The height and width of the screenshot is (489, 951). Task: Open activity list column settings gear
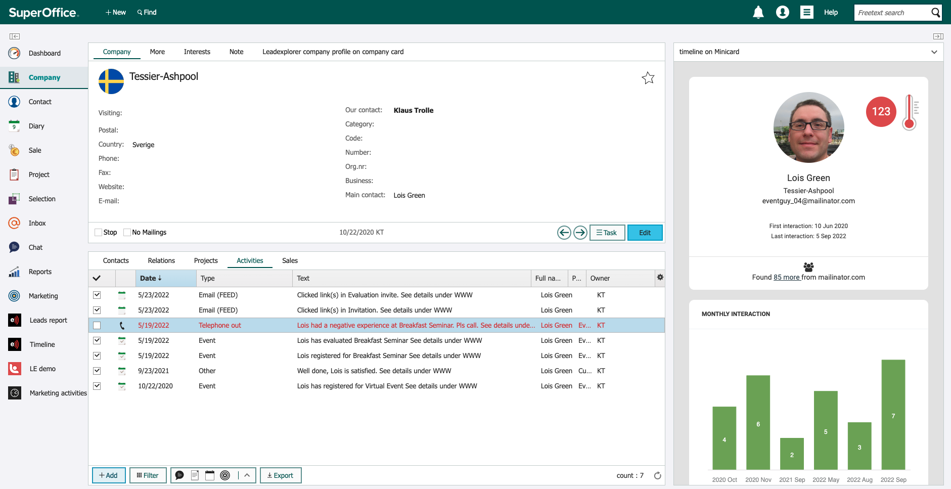pyautogui.click(x=660, y=277)
